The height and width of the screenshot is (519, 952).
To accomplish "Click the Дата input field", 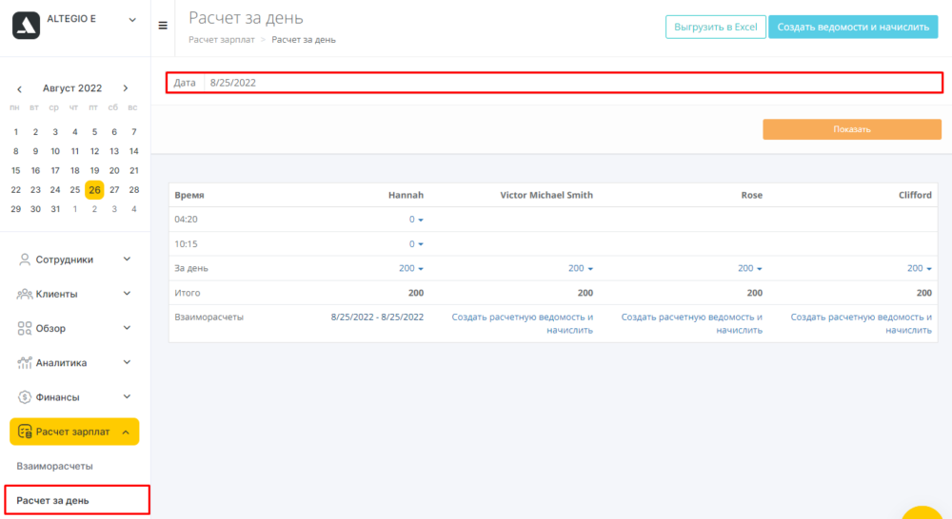I will click(572, 83).
